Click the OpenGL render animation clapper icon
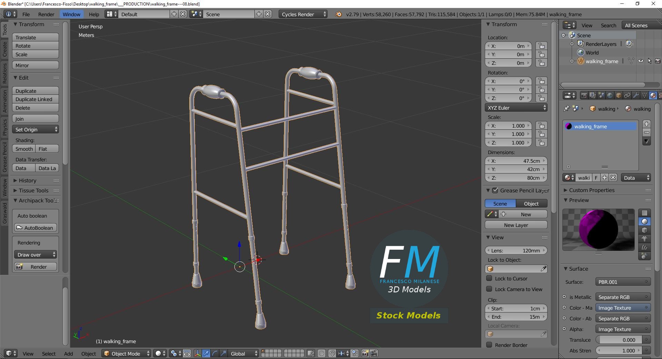Image resolution: width=662 pixels, height=359 pixels. (x=374, y=353)
